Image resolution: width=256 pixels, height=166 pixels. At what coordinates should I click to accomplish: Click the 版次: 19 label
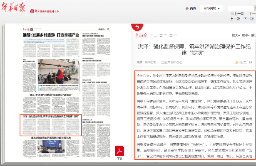[x=246, y=62]
